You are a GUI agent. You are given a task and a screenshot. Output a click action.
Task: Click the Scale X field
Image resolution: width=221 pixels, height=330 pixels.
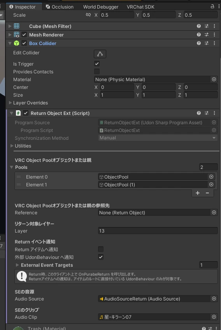(x=117, y=15)
